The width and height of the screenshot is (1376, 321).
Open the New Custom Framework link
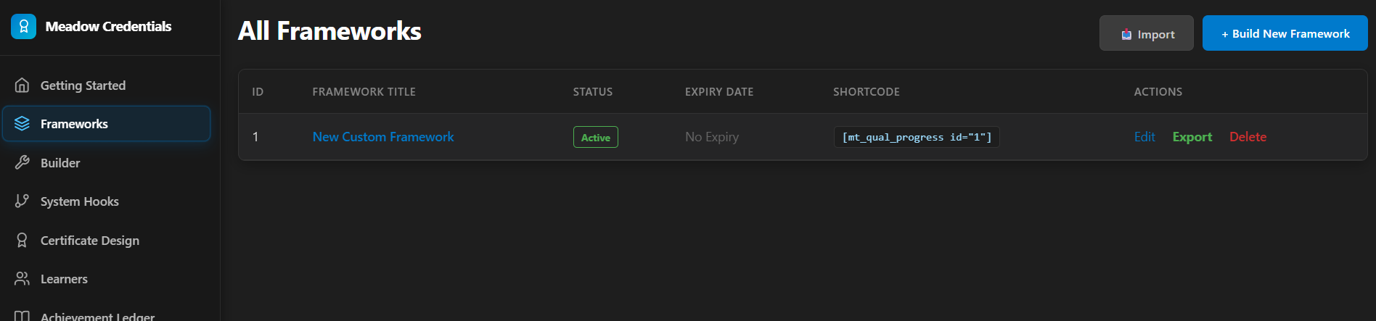tap(383, 137)
